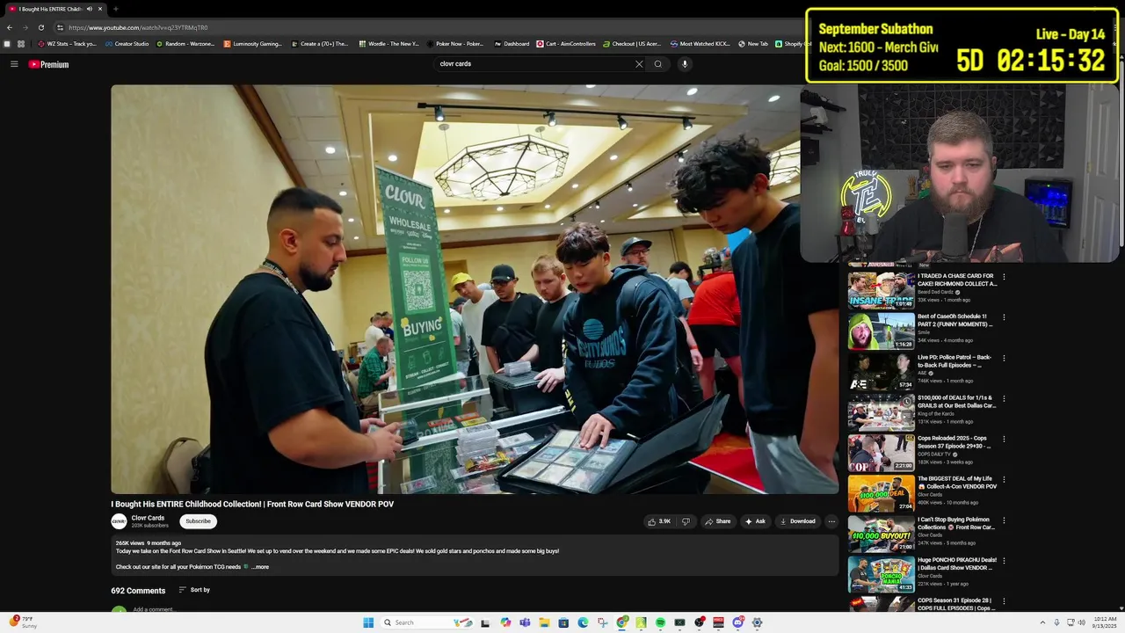Open the comments Sort by menu
Image resolution: width=1125 pixels, height=633 pixels.
click(x=194, y=590)
